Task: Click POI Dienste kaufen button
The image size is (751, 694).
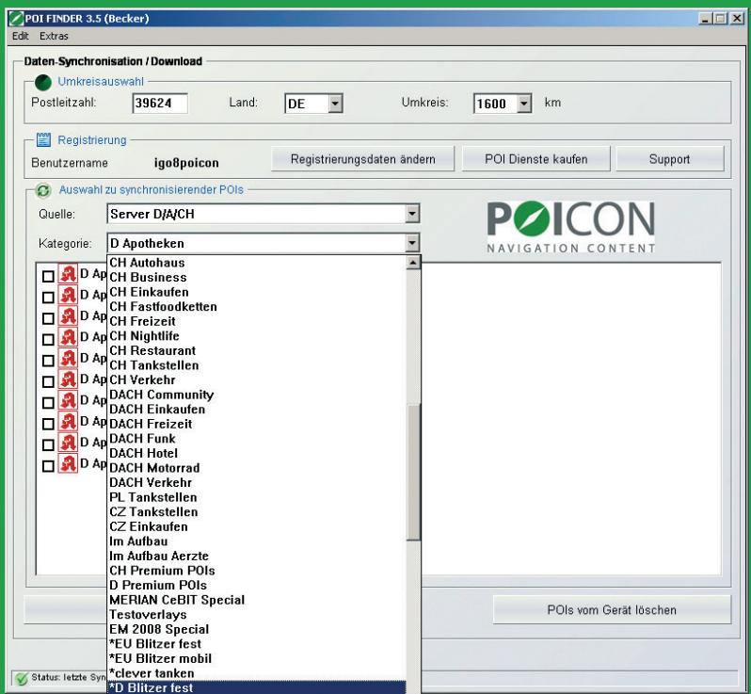Action: coord(535,159)
